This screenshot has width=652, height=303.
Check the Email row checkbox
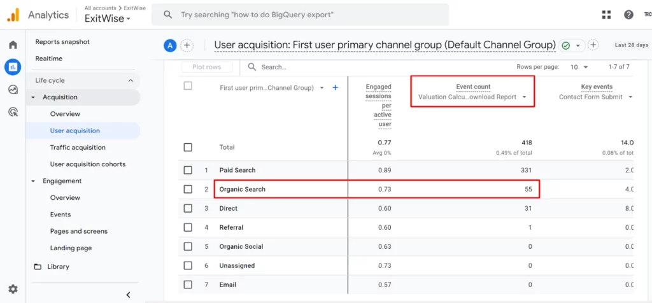(x=188, y=285)
